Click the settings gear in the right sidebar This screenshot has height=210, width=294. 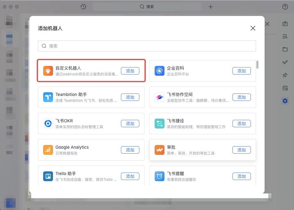(x=285, y=101)
